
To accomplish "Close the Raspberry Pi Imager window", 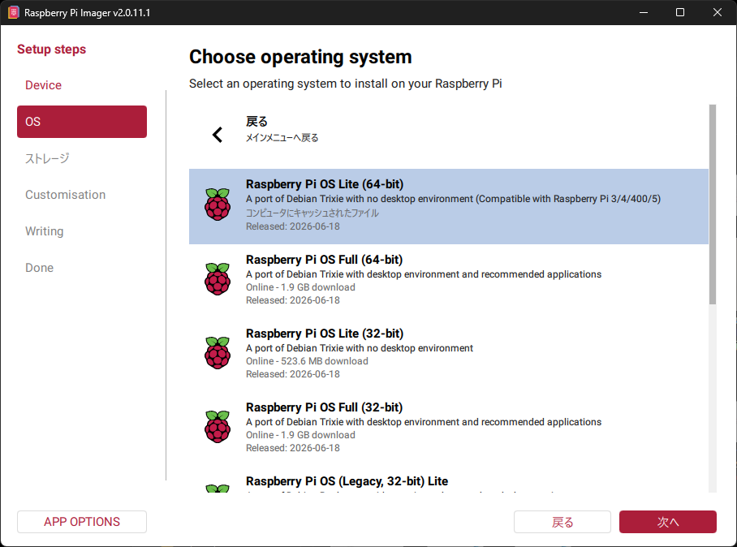I will tap(718, 12).
